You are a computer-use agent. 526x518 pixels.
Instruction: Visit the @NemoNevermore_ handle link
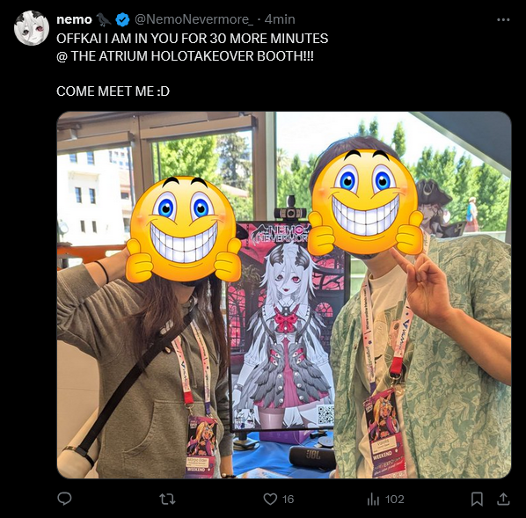pyautogui.click(x=194, y=19)
